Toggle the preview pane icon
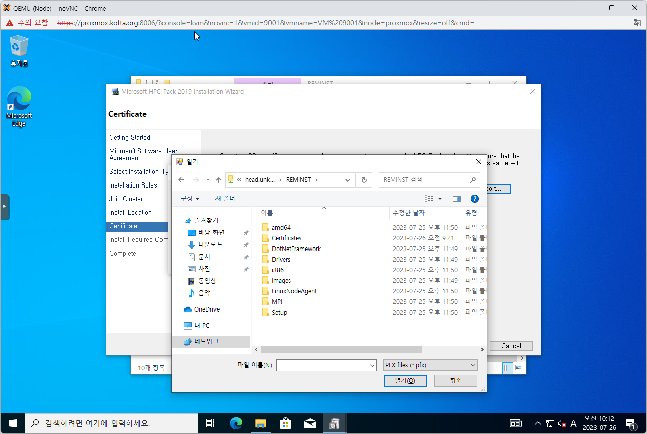The height and width of the screenshot is (434, 647). coord(457,199)
